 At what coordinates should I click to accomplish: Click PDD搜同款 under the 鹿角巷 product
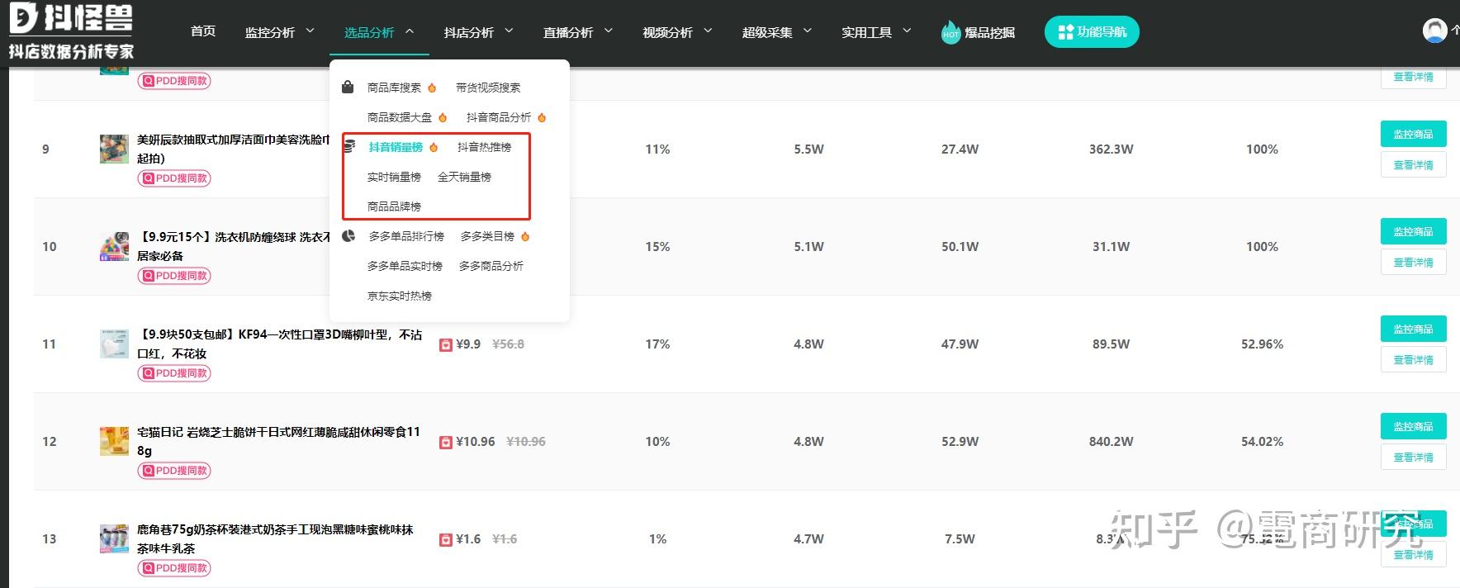click(x=174, y=568)
